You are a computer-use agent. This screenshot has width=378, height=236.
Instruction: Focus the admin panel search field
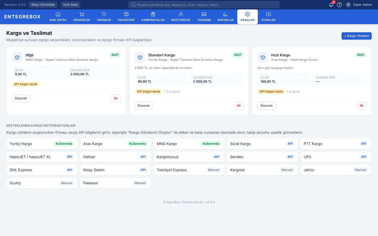click(204, 5)
